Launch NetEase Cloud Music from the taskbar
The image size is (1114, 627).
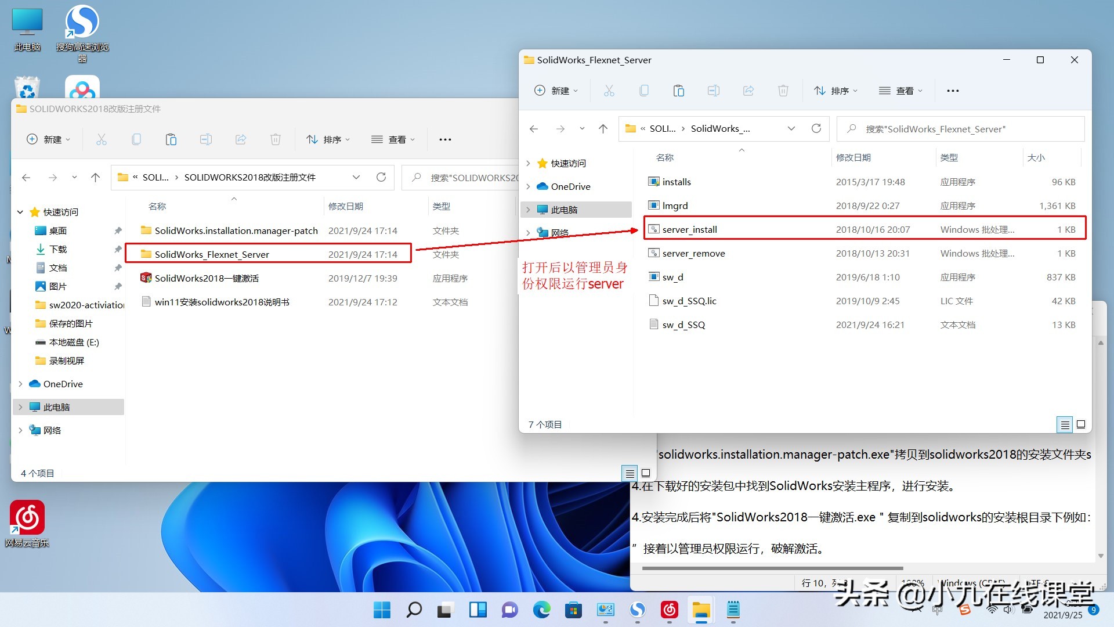coord(669,610)
